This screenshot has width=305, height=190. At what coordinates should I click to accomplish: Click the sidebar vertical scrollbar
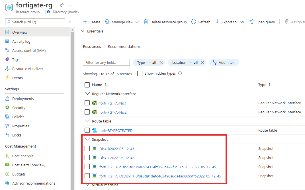tap(72, 111)
